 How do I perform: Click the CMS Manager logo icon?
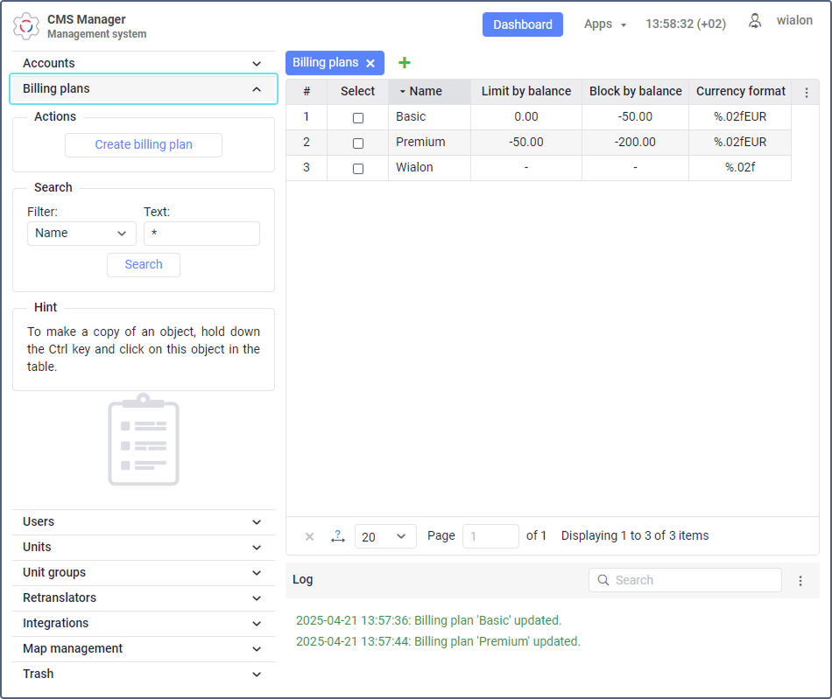pyautogui.click(x=26, y=26)
